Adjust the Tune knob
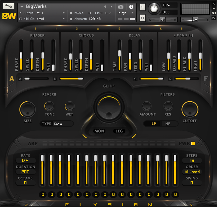Image resolution: width=217 pixels, height=207 pixels. pyautogui.click(x=154, y=9)
